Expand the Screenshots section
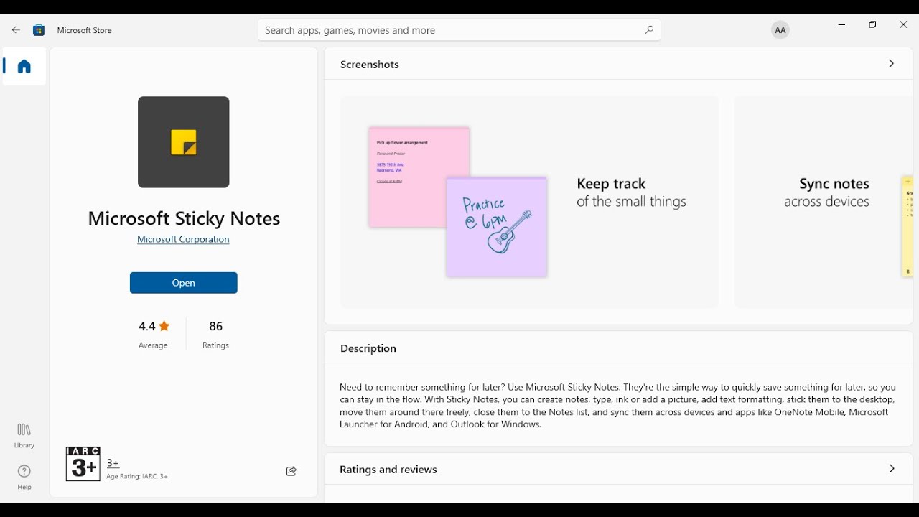Viewport: 919px width, 517px height. click(892, 64)
